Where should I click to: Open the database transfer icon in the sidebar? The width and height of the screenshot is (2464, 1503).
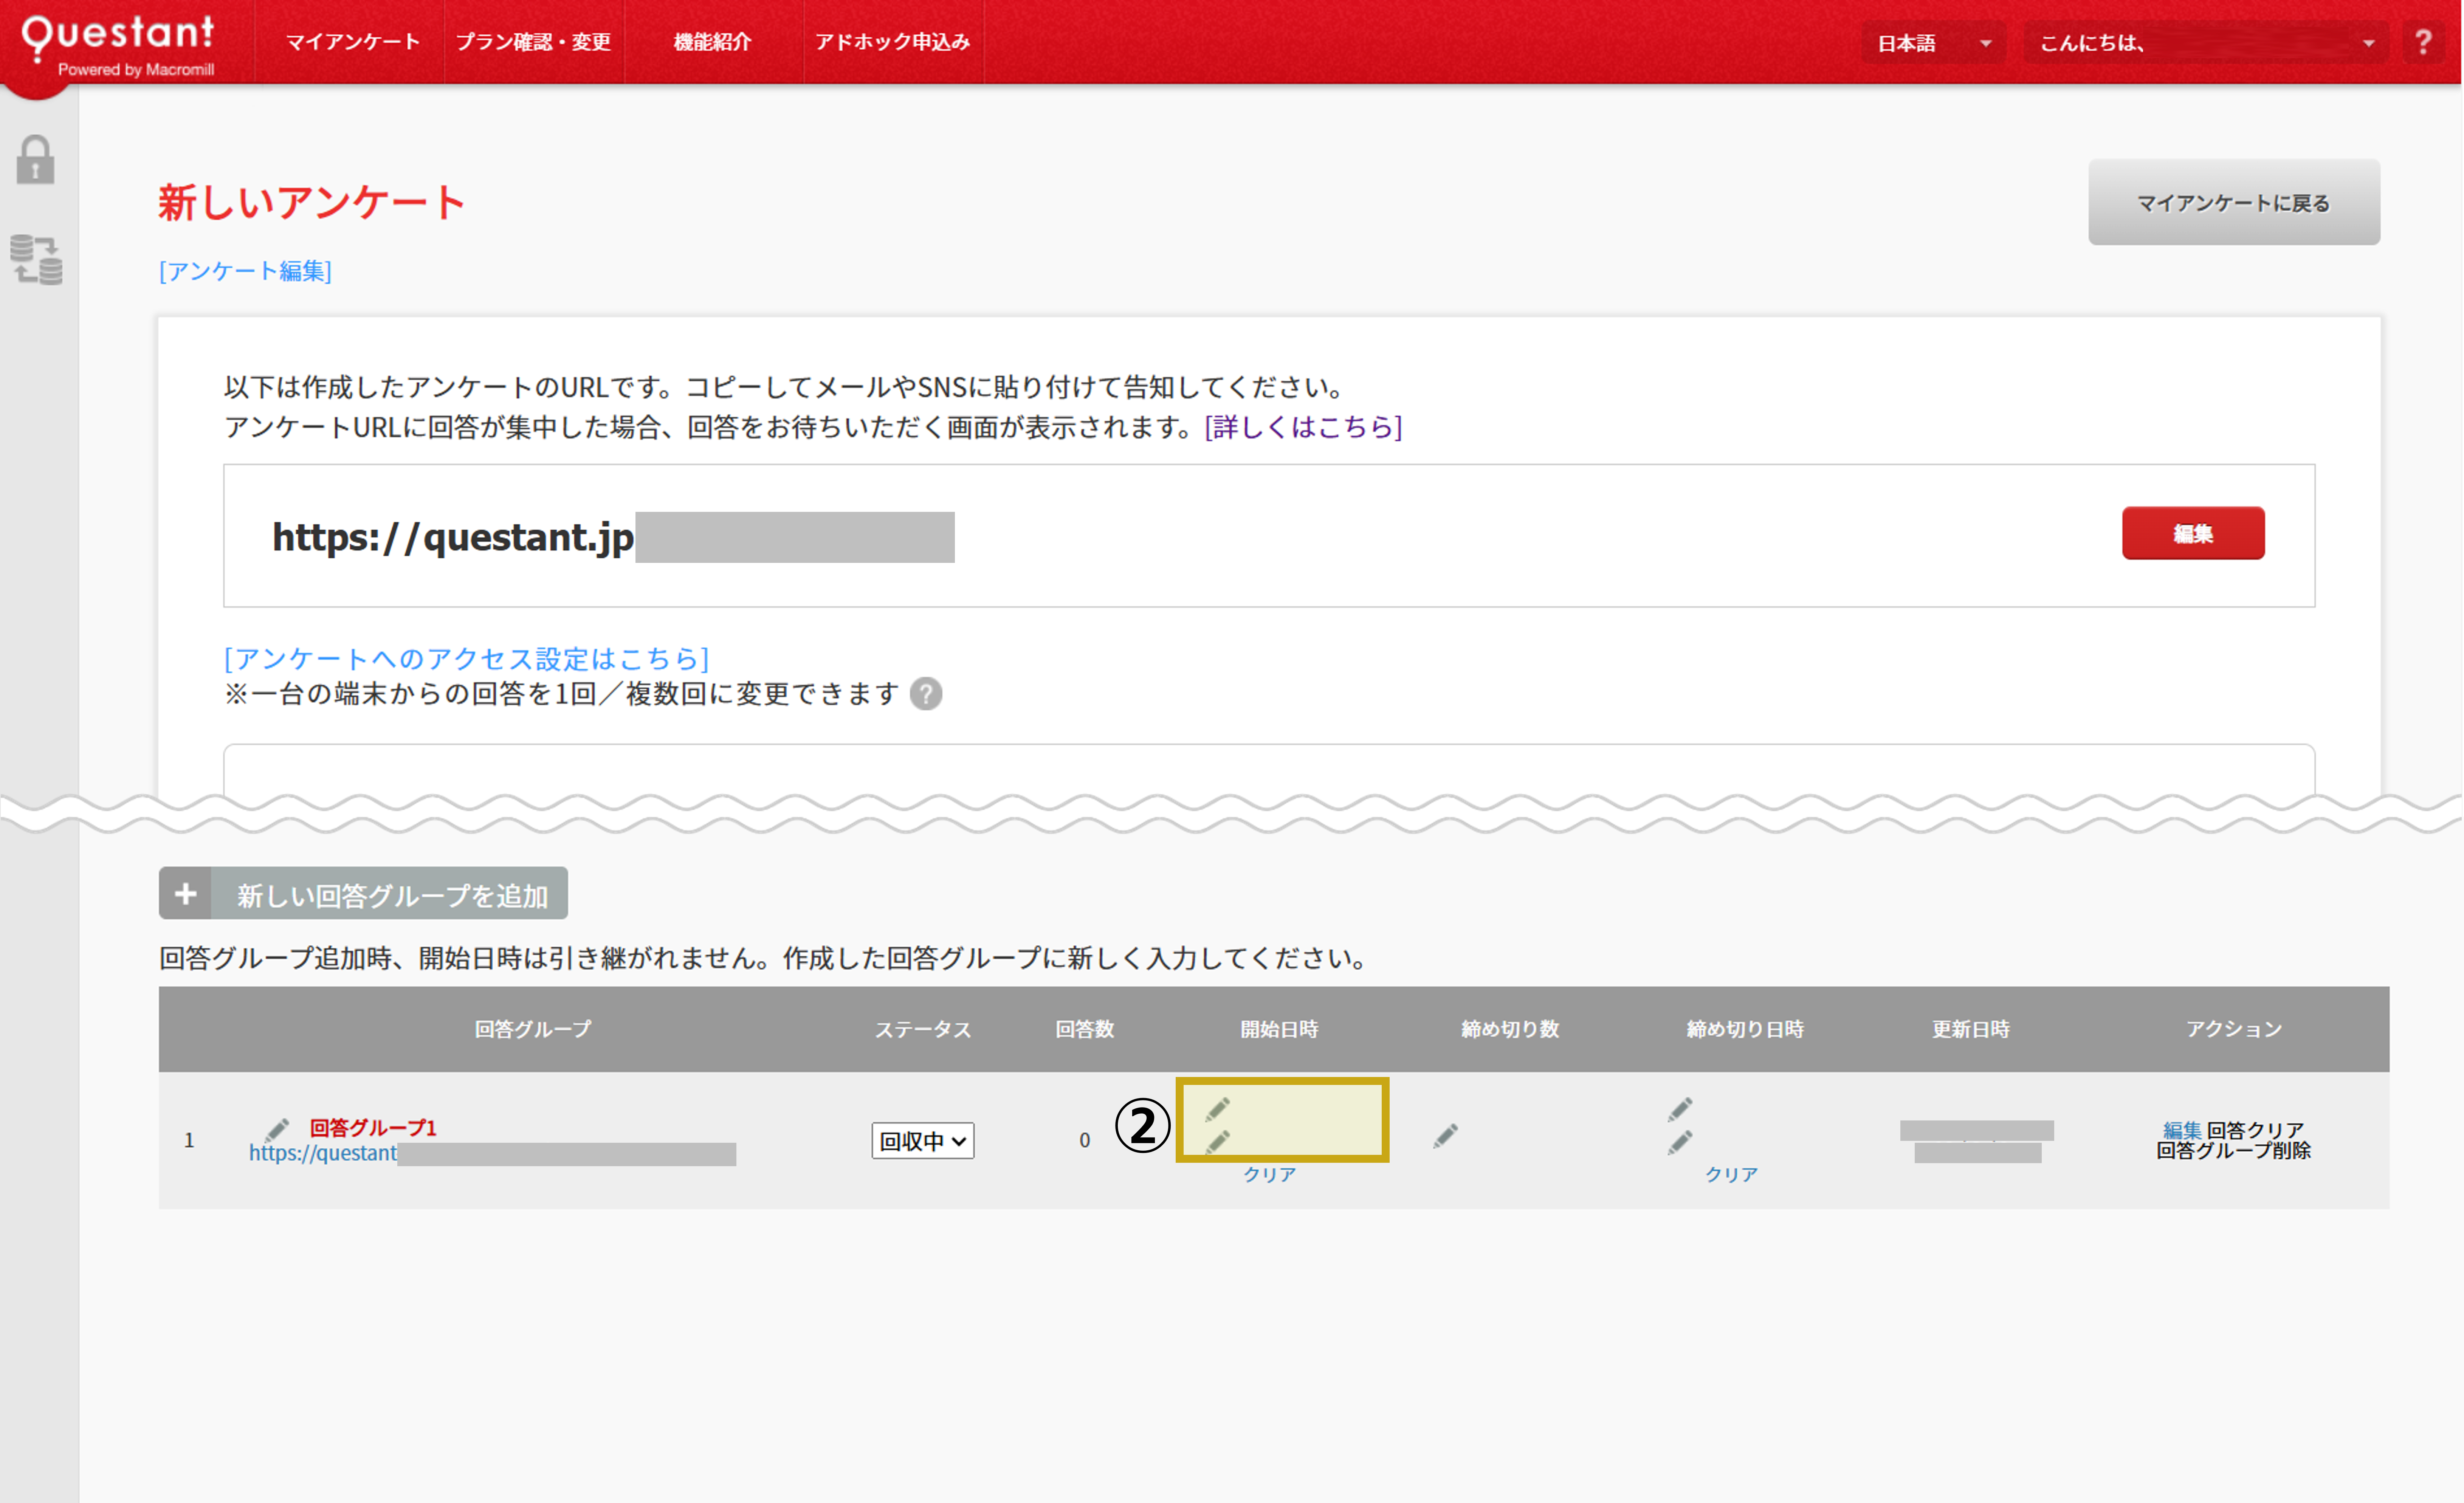[36, 260]
